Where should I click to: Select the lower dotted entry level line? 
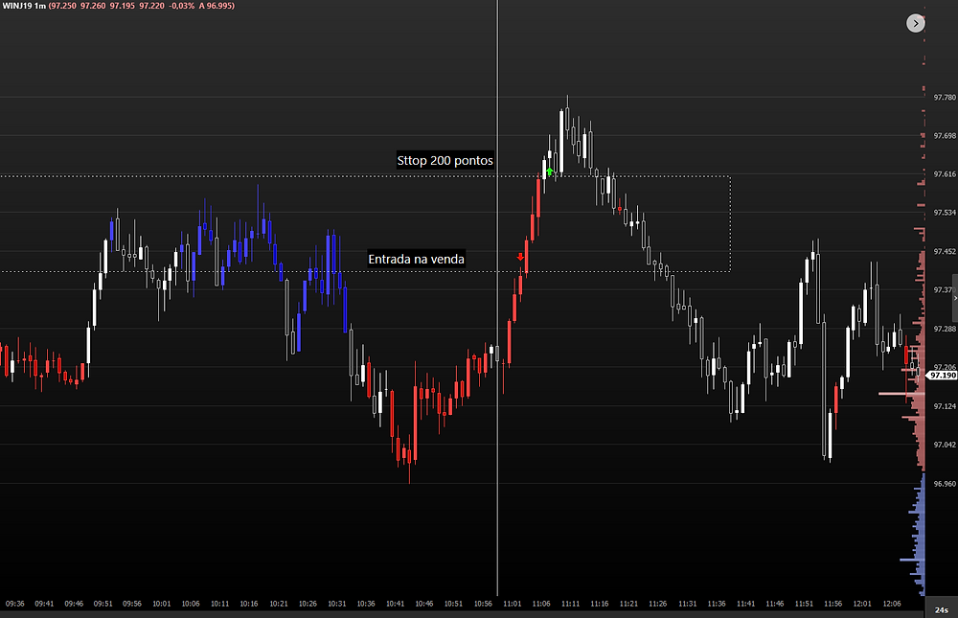[365, 271]
